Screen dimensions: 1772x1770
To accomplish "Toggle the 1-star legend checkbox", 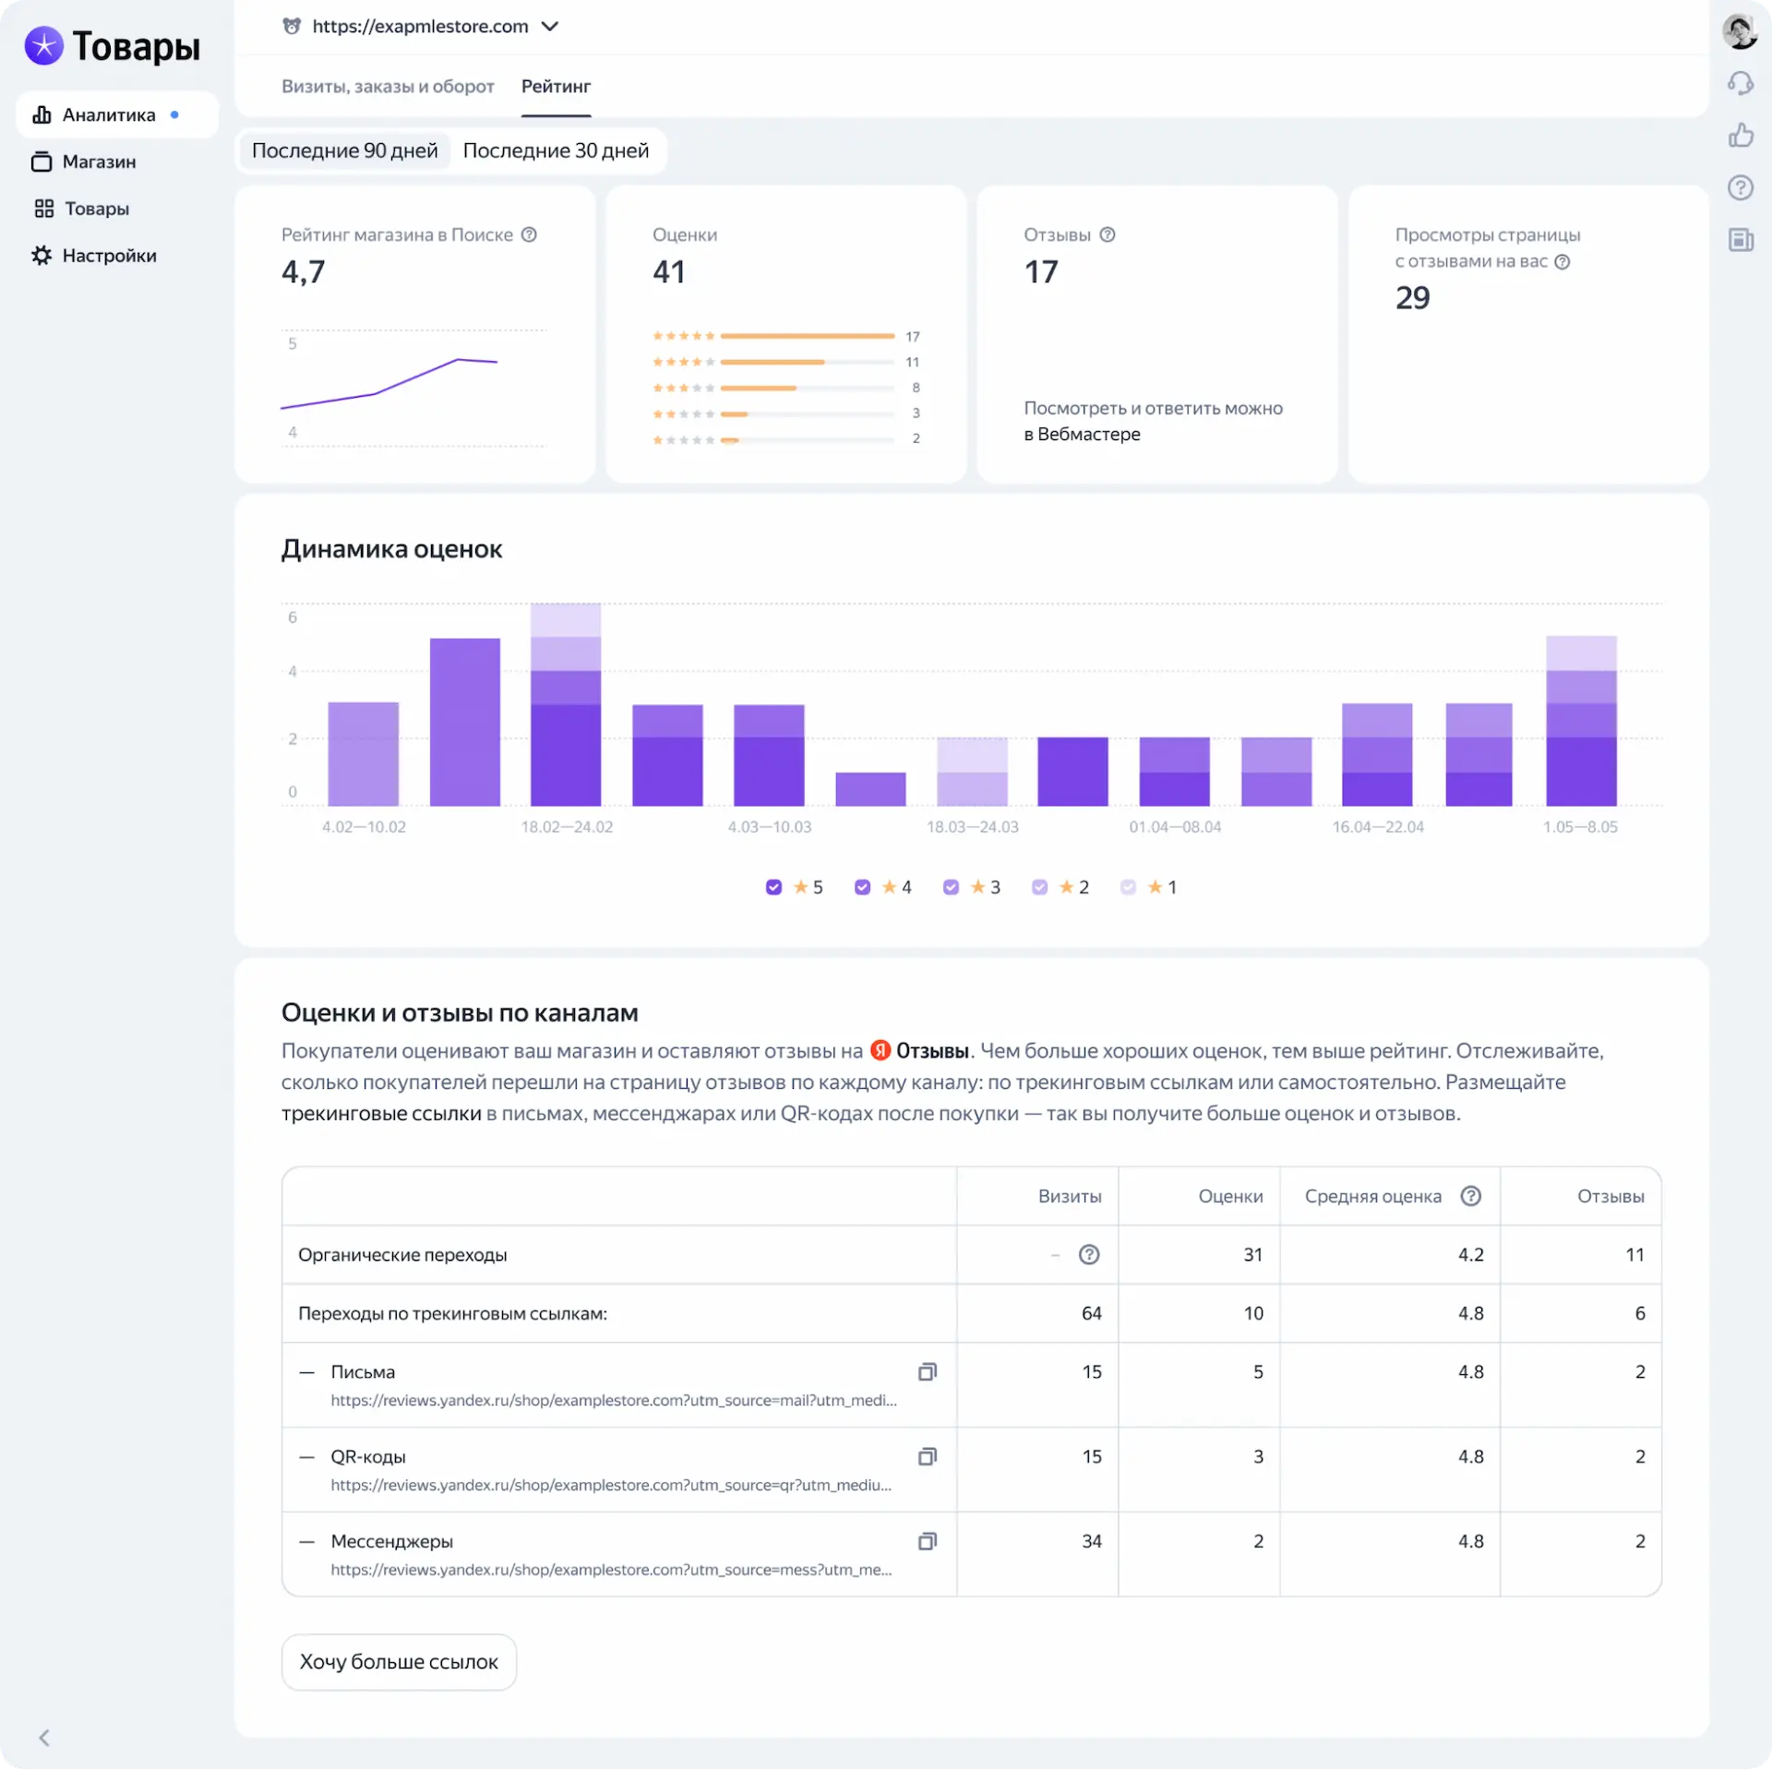I will (1128, 887).
